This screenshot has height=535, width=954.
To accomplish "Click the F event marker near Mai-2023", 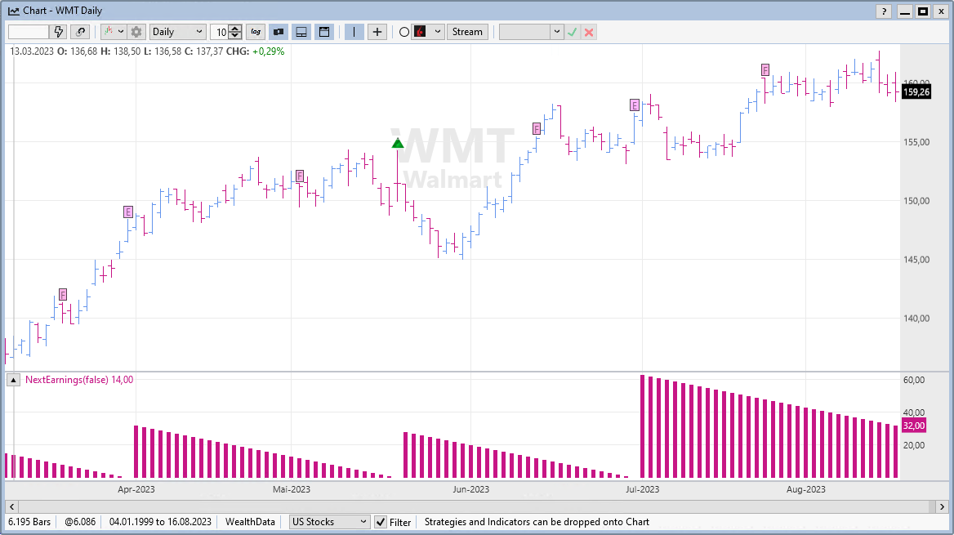I will [x=299, y=176].
